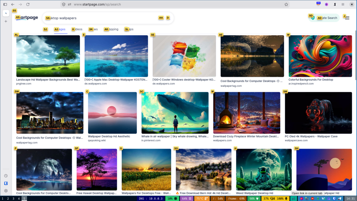Switch to the News tab
The height and width of the screenshot is (201, 357).
pos(93,29)
